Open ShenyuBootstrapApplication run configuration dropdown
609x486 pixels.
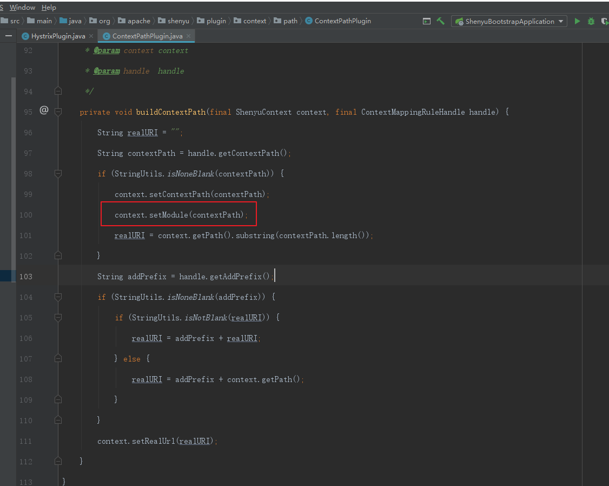pos(509,21)
